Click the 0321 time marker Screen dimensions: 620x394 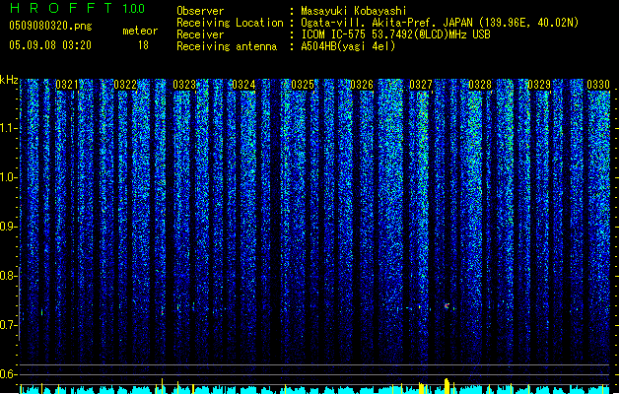click(x=67, y=85)
